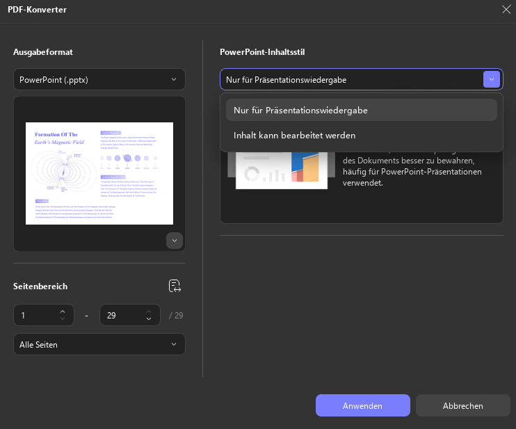The image size is (516, 429).
Task: Increase the start page number with up arrow
Action: [63, 311]
